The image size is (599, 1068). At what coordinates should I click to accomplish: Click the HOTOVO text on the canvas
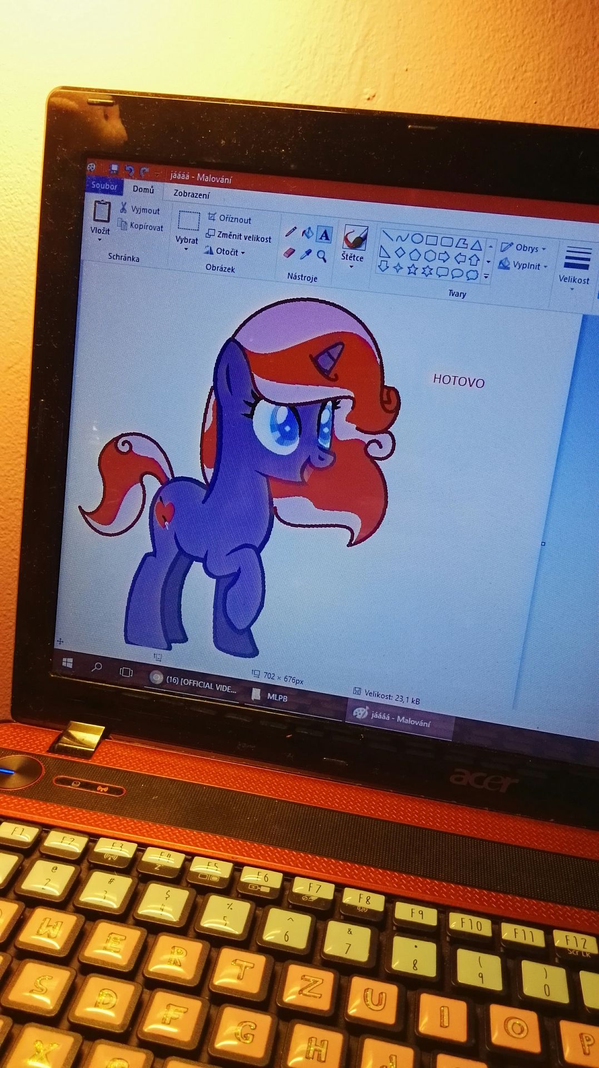[458, 381]
